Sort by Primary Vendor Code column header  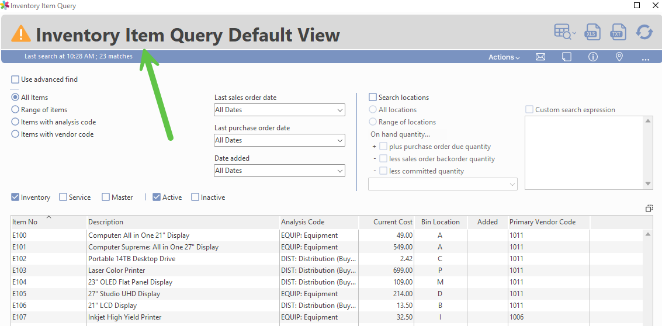point(549,222)
